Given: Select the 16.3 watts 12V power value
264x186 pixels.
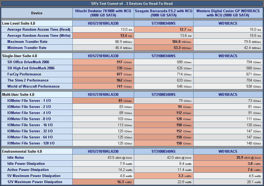Looking at the screenshot, I should pyautogui.click(x=124, y=182).
